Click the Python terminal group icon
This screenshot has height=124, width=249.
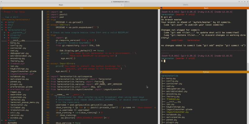pyautogui.click(x=162, y=72)
